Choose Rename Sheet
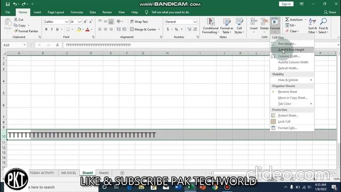This screenshot has height=192, width=341. tap(292, 92)
